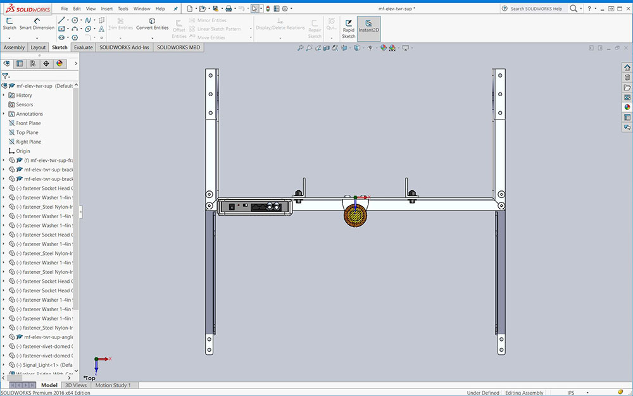Open Appearances pane in right task bar
The width and height of the screenshot is (633, 396).
click(x=627, y=107)
